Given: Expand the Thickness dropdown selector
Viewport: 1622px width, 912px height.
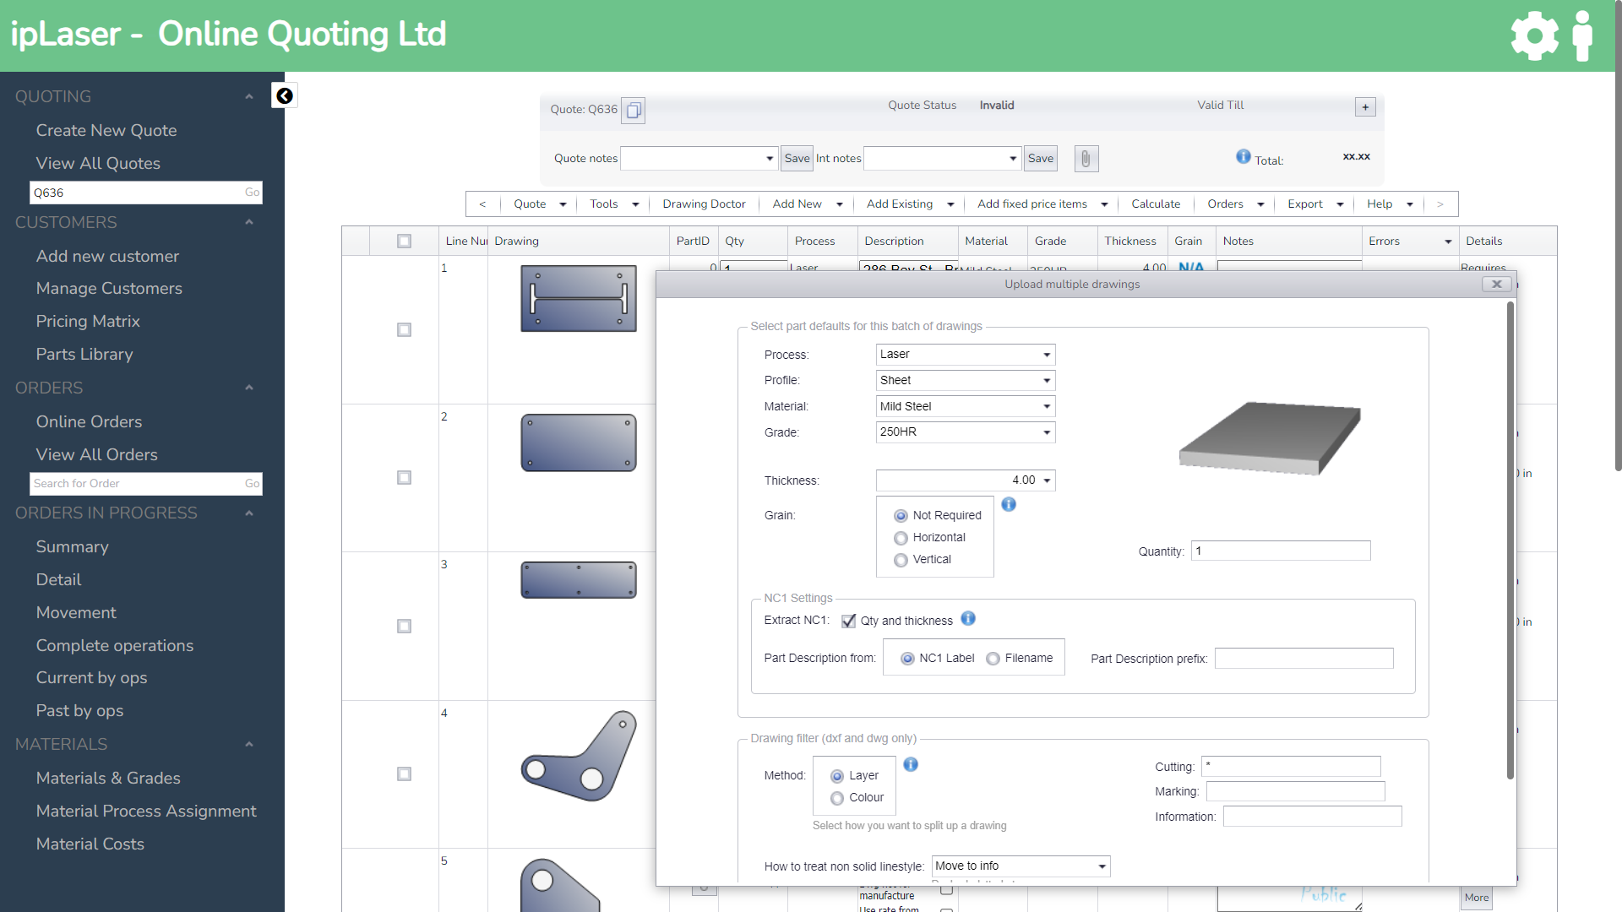Looking at the screenshot, I should coord(1048,480).
